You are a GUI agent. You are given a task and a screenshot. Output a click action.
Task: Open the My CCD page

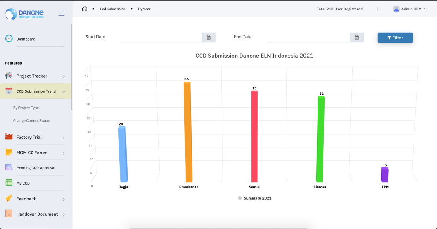tap(23, 183)
